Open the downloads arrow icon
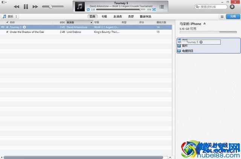The width and height of the screenshot is (241, 159). tap(232, 7)
